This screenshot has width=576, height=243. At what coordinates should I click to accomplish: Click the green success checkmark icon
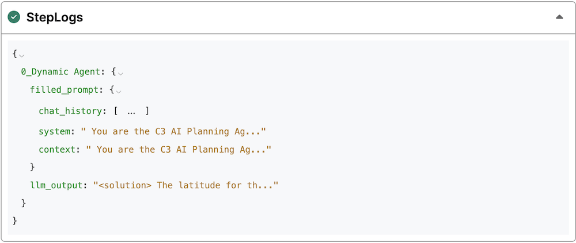(x=14, y=17)
